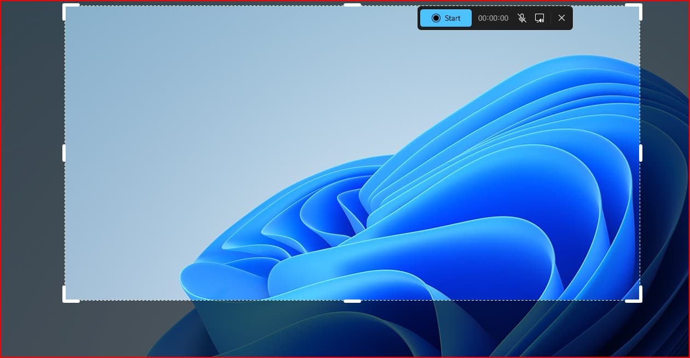
Task: Click the bottom edge middle resize handle
Action: pos(352,301)
